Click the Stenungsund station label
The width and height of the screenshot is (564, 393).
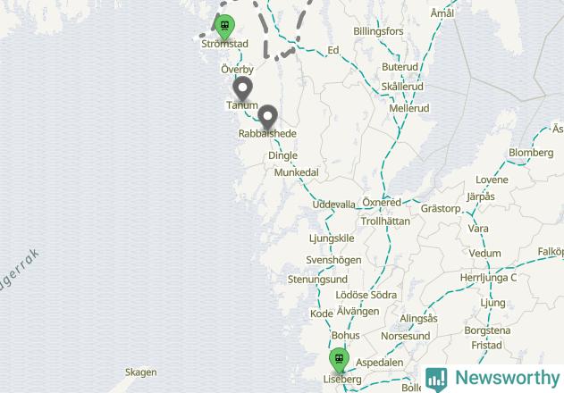click(x=317, y=280)
